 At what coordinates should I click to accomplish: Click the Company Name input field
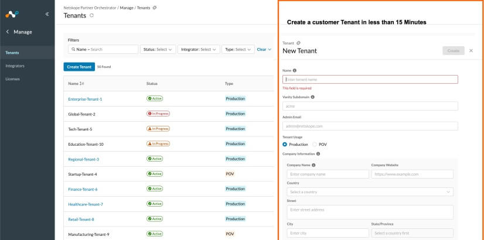point(328,174)
